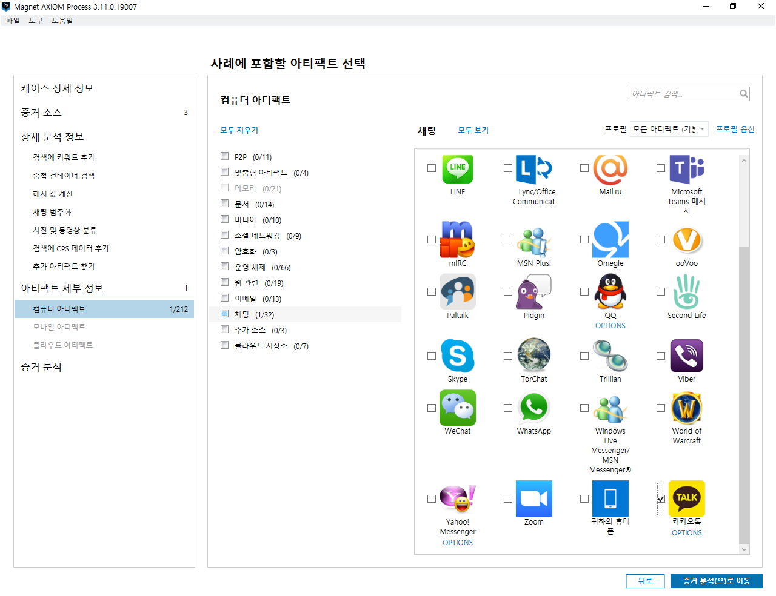Viewport: 776px width, 596px height.
Task: Click the mIRC icon
Action: point(458,239)
